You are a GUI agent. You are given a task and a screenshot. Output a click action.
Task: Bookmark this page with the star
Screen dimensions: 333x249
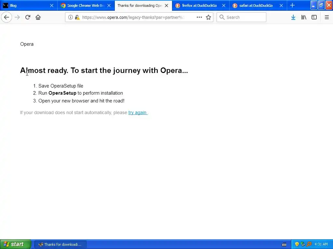(208, 18)
